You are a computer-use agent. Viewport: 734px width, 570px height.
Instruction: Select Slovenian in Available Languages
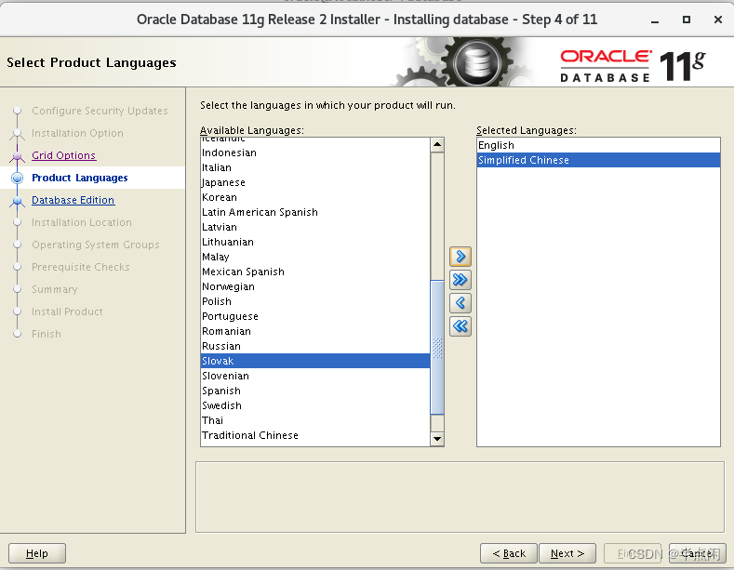tap(315, 376)
